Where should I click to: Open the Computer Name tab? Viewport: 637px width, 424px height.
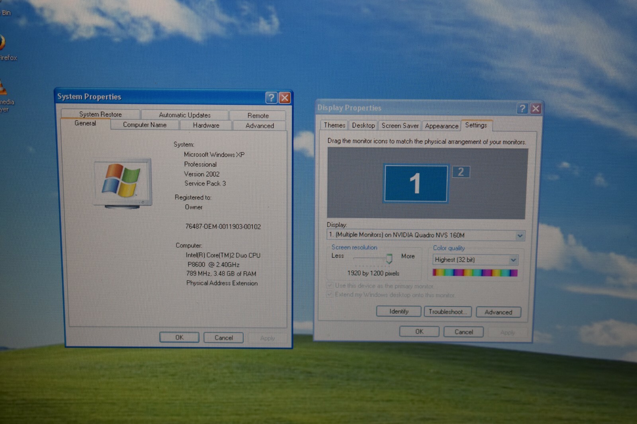(x=145, y=125)
